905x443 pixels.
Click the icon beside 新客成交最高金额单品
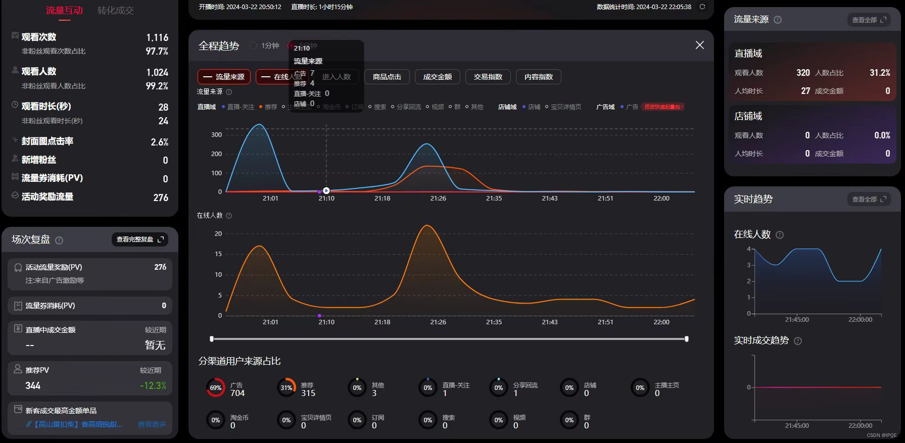tap(18, 409)
